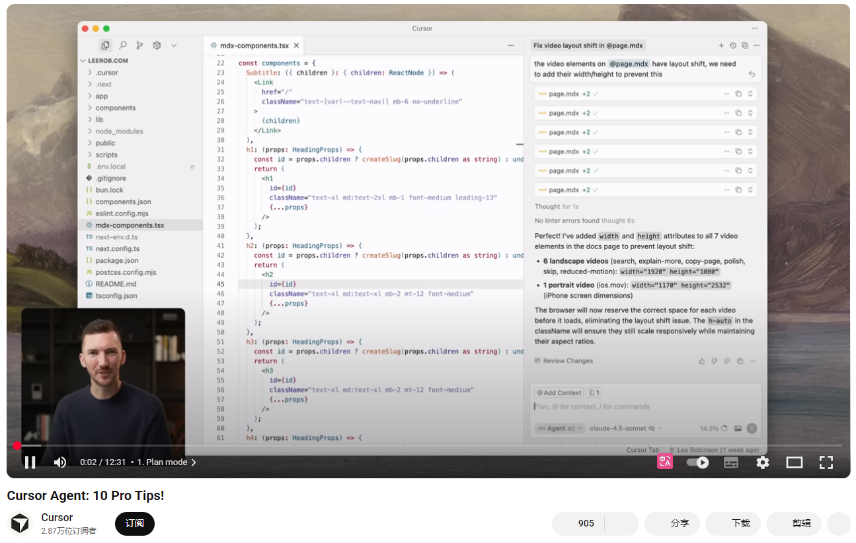The height and width of the screenshot is (543, 856).
Task: Switch to theater mode view
Action: tap(795, 462)
